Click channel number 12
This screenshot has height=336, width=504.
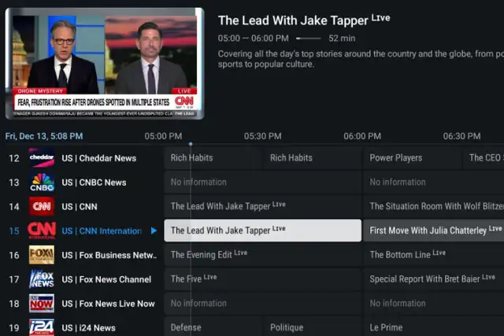[x=14, y=158]
